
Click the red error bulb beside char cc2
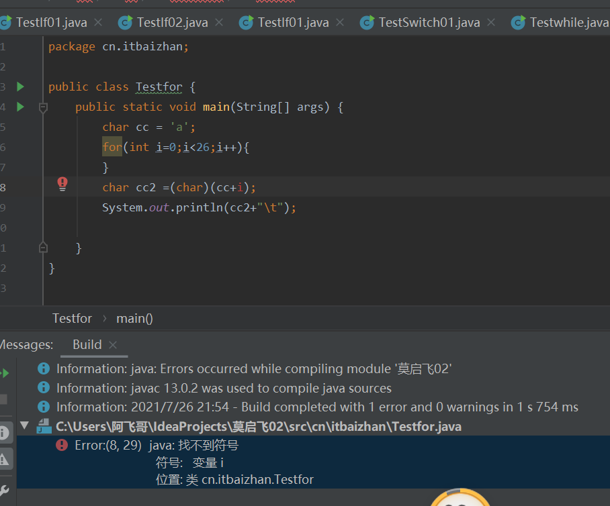coord(62,183)
